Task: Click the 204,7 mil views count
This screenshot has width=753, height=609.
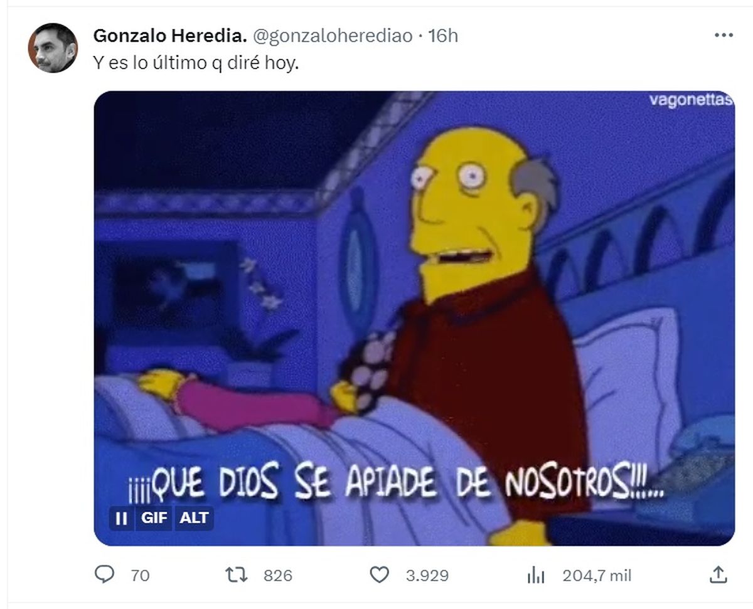Action: coord(597,575)
